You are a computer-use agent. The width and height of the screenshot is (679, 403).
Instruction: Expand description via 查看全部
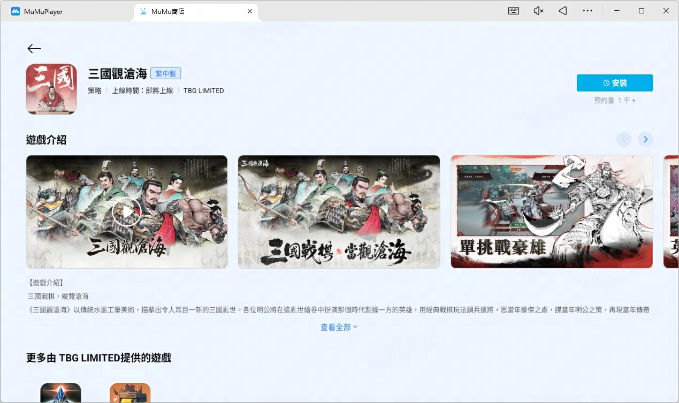click(x=339, y=327)
